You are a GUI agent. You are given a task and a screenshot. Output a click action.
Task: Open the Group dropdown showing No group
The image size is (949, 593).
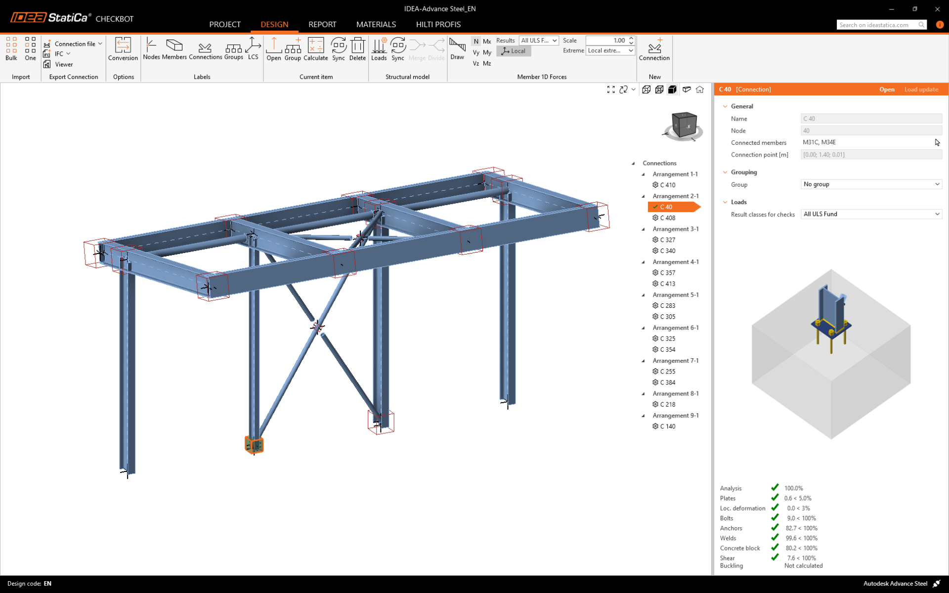pyautogui.click(x=871, y=184)
